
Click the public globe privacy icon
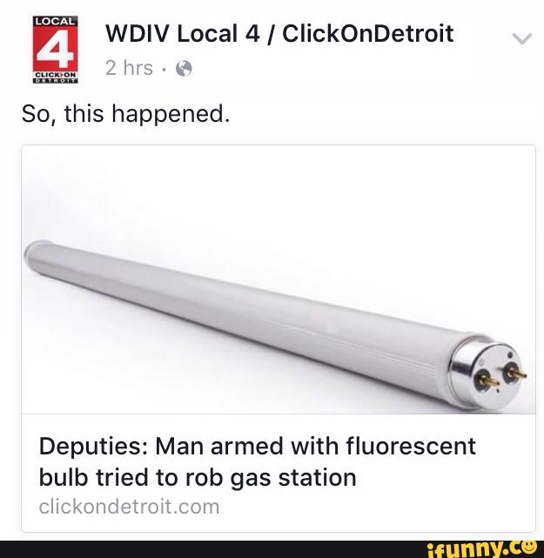[184, 68]
